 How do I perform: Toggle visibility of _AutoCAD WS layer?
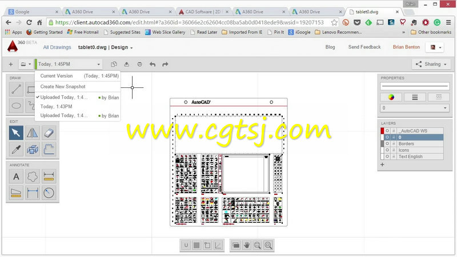pos(387,131)
